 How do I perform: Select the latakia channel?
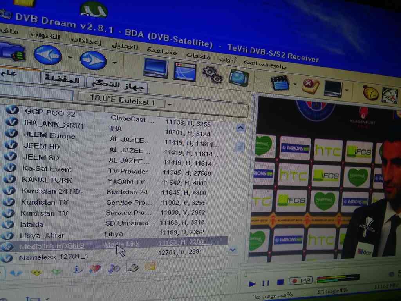pyautogui.click(x=32, y=225)
